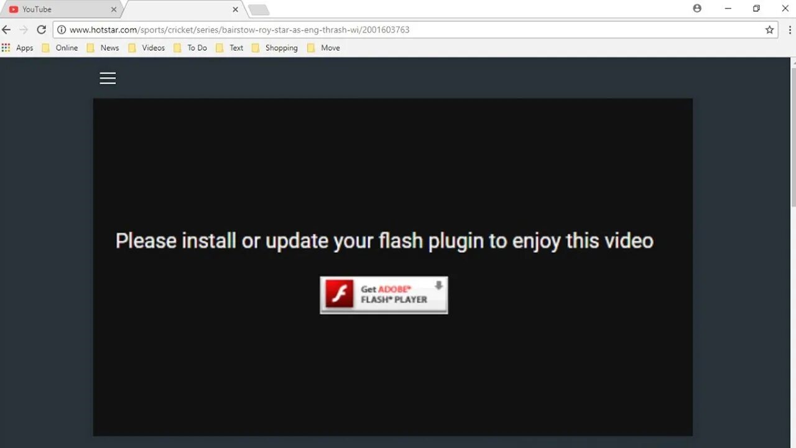
Task: Expand the News bookmarks folder
Action: pyautogui.click(x=103, y=48)
